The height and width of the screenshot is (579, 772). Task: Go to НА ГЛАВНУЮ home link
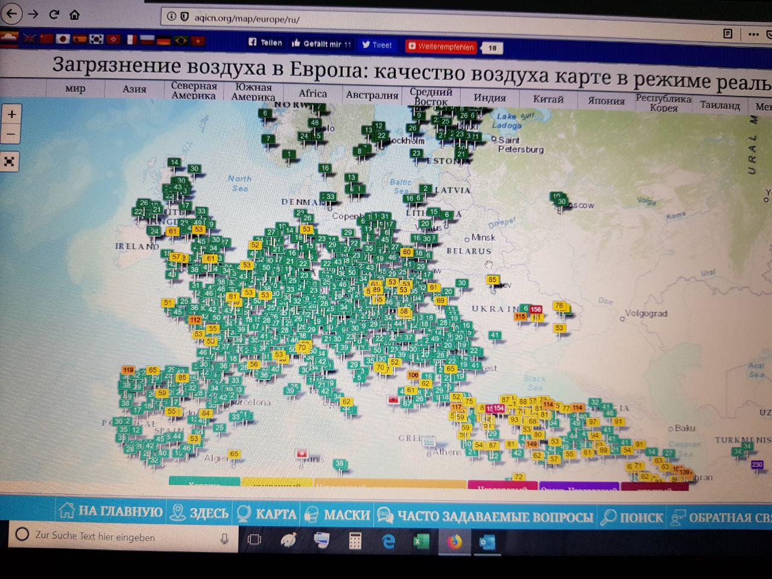tap(111, 511)
